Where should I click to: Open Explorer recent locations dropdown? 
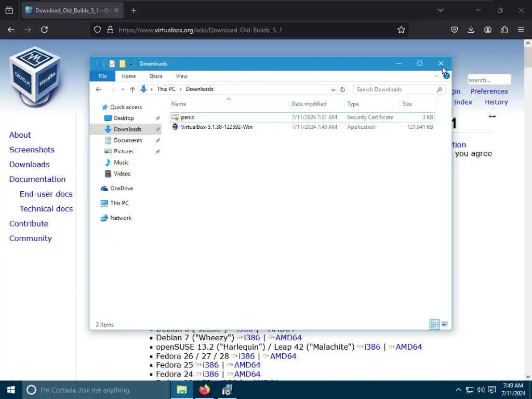coord(123,89)
